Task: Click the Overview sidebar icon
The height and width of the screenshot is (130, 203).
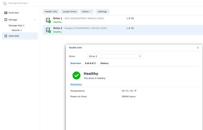Action: click(x=6, y=13)
